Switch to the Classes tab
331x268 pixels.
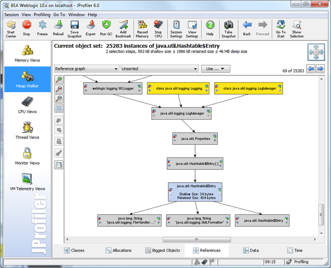coord(74,250)
